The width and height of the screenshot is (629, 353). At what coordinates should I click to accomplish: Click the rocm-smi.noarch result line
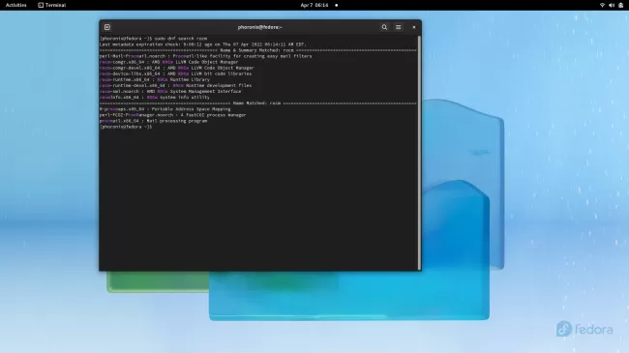click(x=170, y=92)
